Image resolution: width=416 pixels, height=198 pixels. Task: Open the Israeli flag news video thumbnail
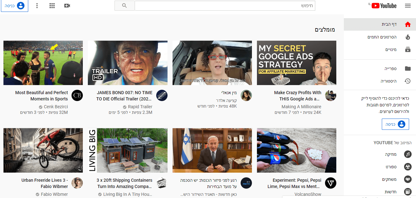pos(212,150)
